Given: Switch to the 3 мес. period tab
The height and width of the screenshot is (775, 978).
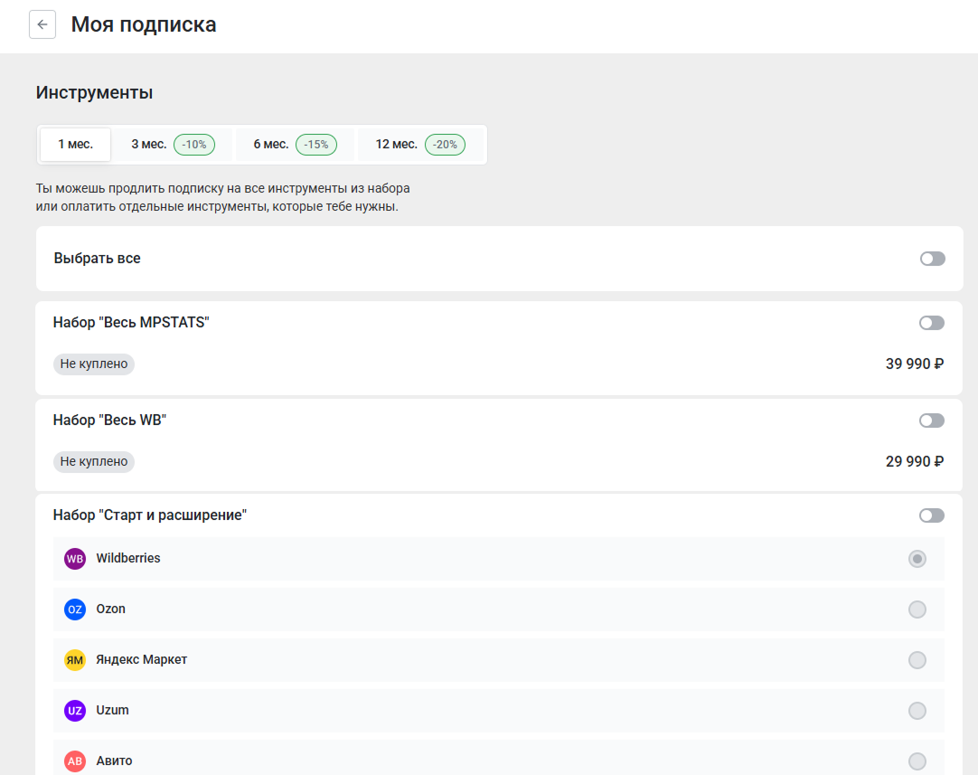Looking at the screenshot, I should (x=173, y=144).
